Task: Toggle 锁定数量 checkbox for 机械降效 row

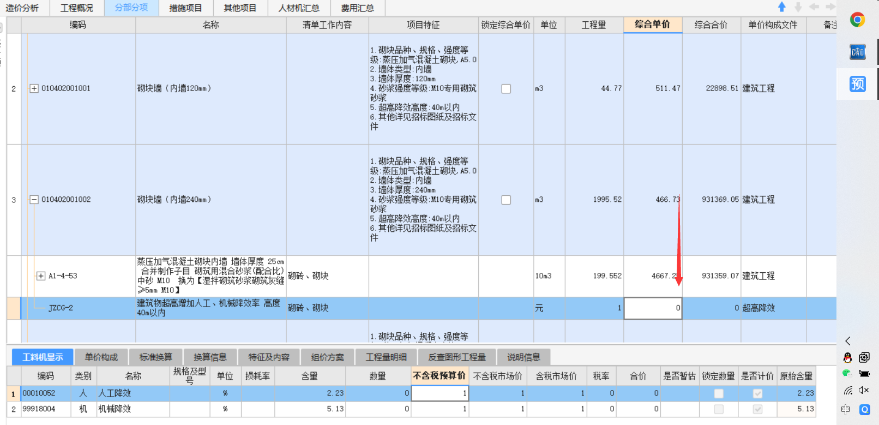Action: point(719,409)
